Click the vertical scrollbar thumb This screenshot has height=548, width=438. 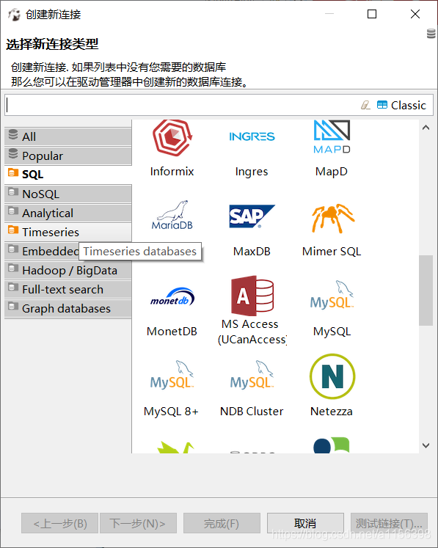(x=426, y=291)
